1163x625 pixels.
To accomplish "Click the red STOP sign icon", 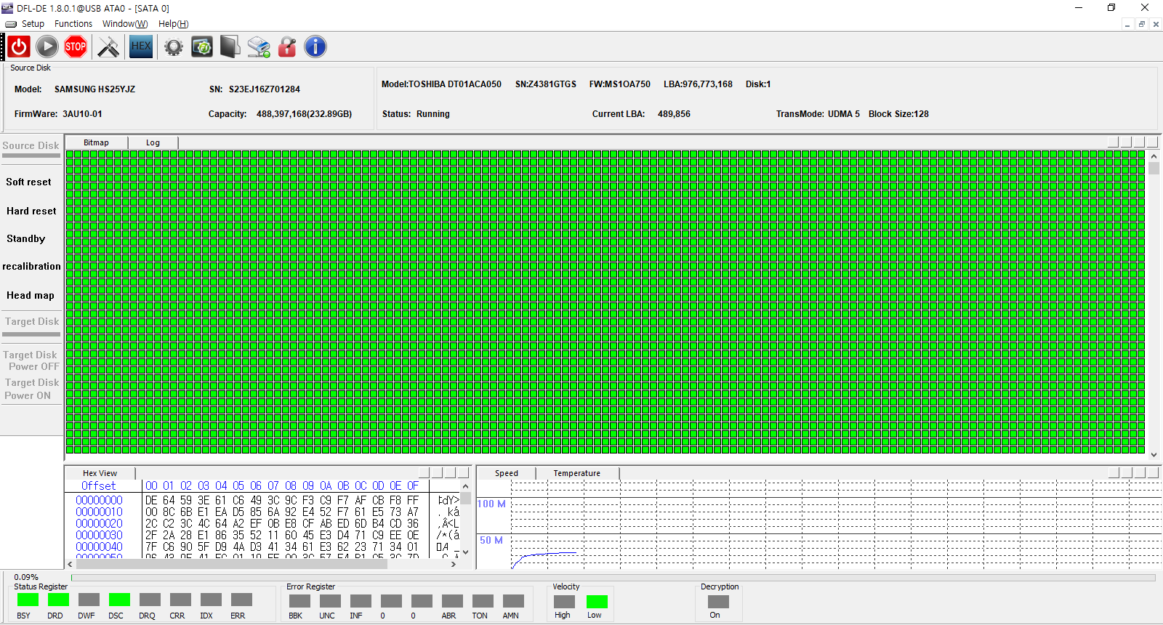I will [x=76, y=47].
